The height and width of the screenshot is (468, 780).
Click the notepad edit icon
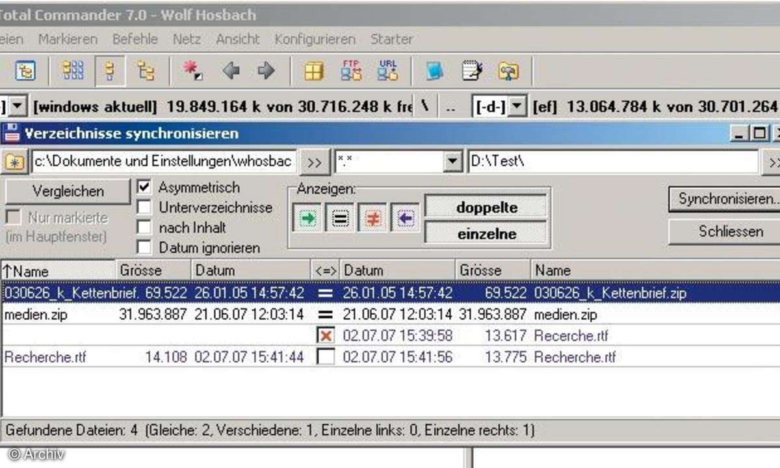[x=471, y=71]
